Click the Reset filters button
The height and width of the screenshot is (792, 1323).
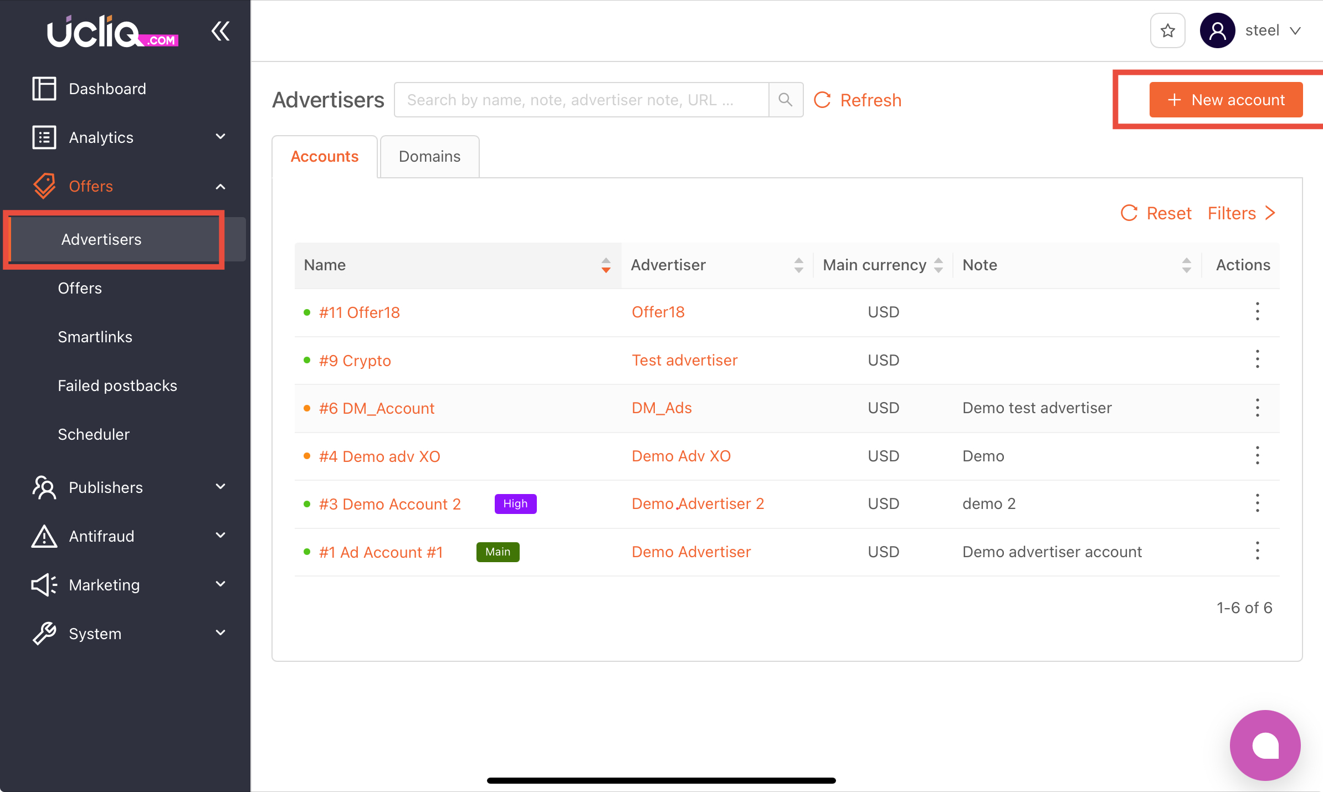click(1156, 213)
